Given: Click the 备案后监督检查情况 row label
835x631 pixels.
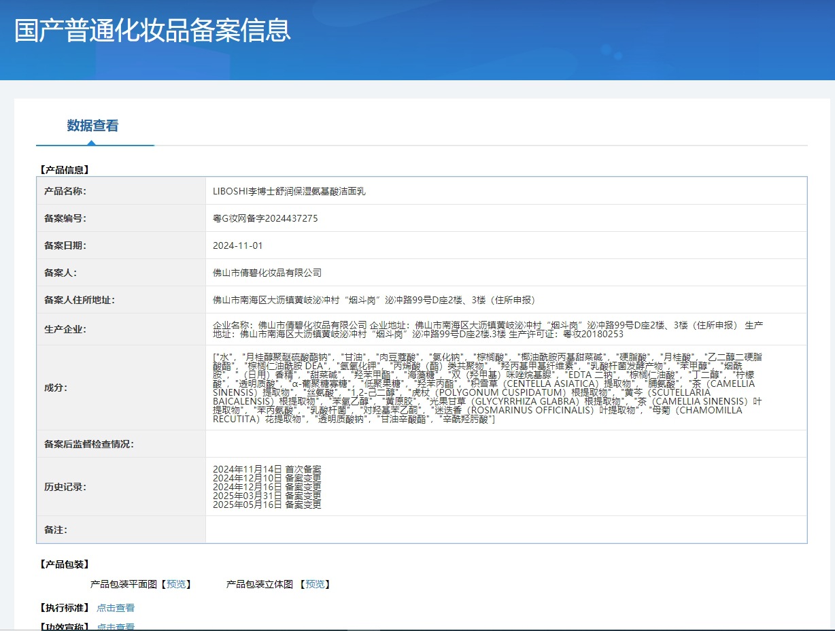Looking at the screenshot, I should (89, 444).
